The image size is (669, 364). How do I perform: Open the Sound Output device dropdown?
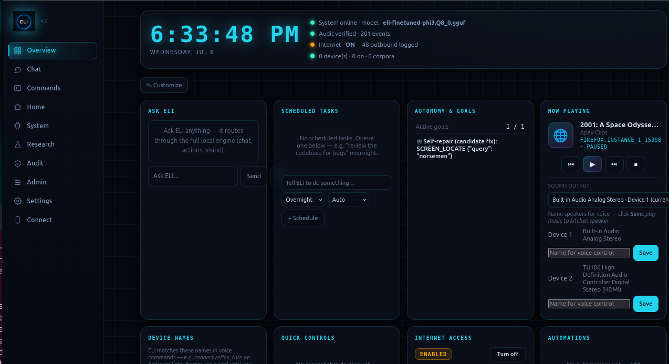[609, 200]
